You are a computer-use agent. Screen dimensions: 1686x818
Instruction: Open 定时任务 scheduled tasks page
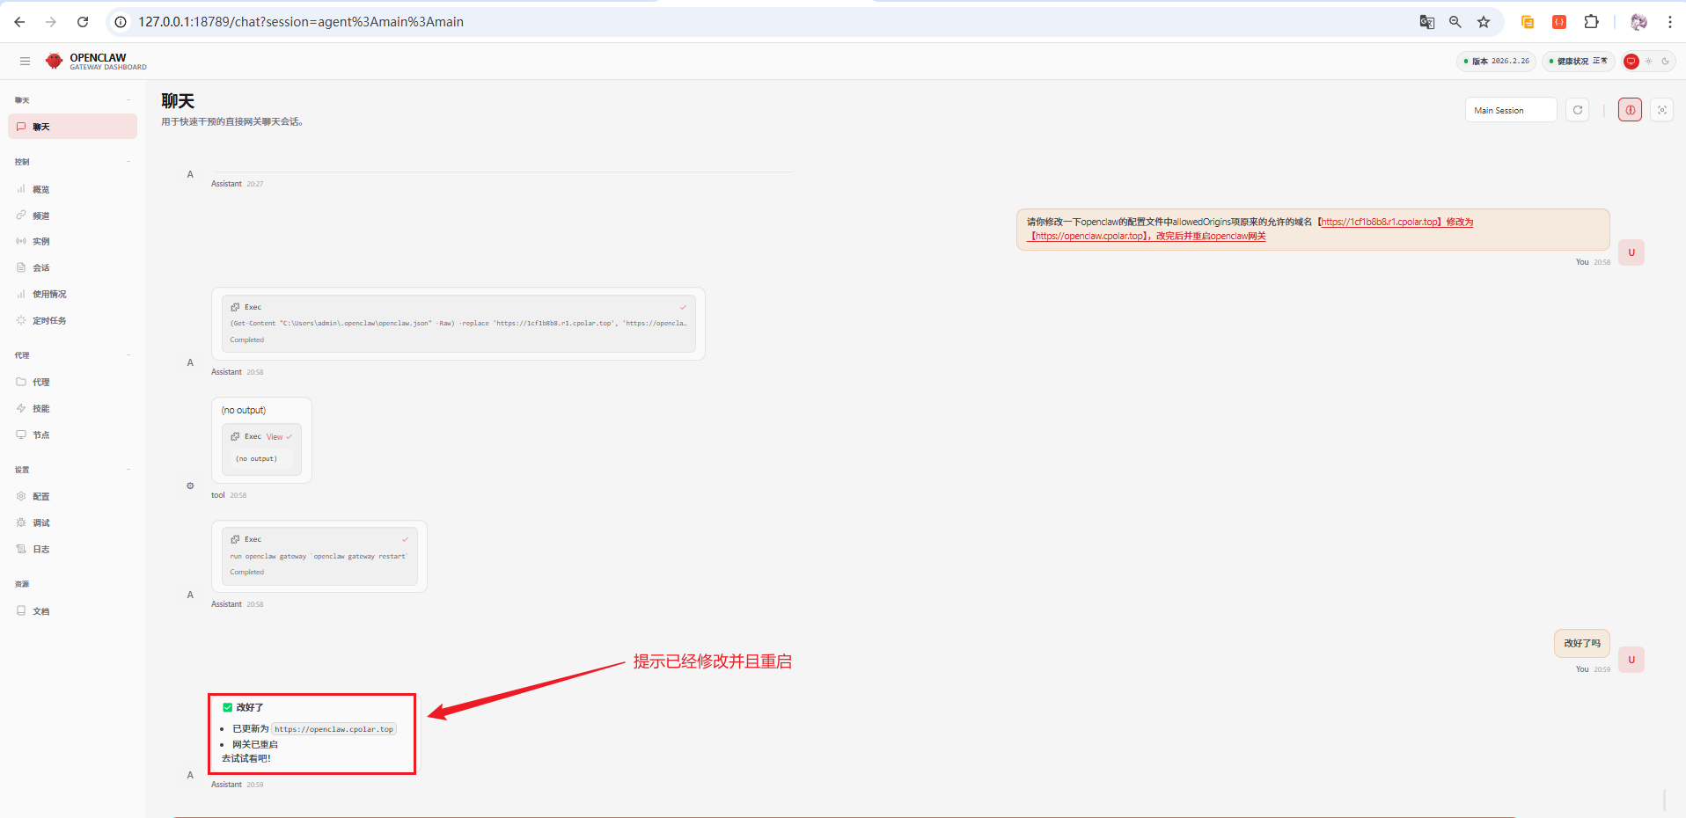48,321
